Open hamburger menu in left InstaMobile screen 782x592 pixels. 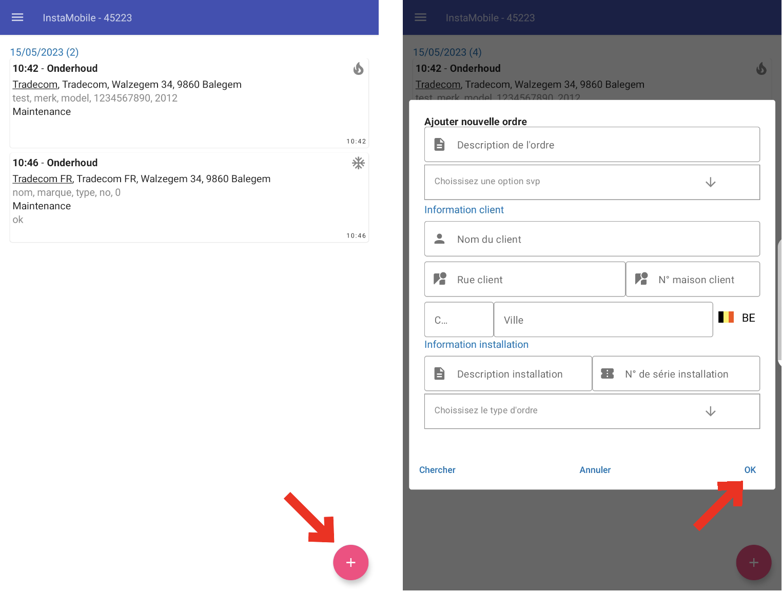pos(17,17)
